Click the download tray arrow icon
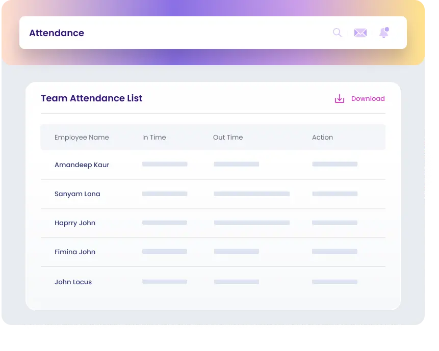The height and width of the screenshot is (351, 439). [x=340, y=99]
